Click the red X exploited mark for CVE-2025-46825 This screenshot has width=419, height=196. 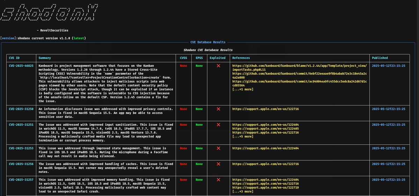click(x=219, y=66)
